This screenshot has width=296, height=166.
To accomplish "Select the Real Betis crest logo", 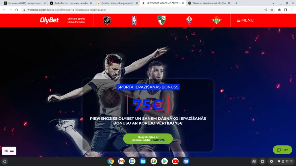I will click(x=216, y=20).
